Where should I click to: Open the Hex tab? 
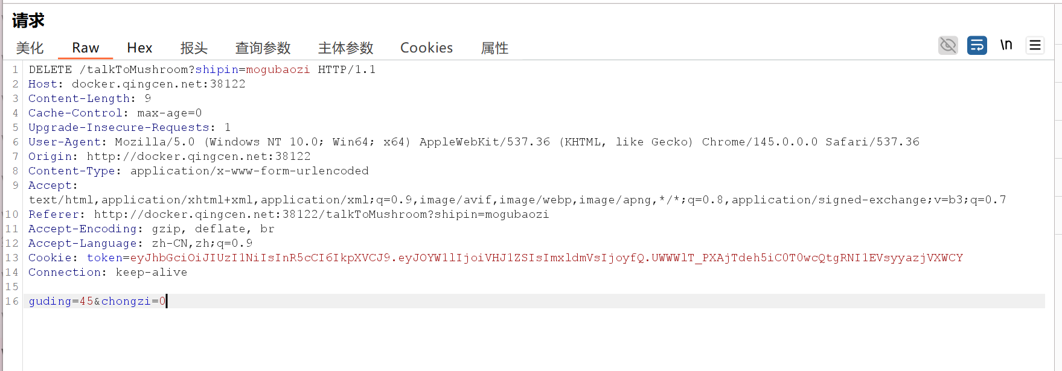pos(139,48)
